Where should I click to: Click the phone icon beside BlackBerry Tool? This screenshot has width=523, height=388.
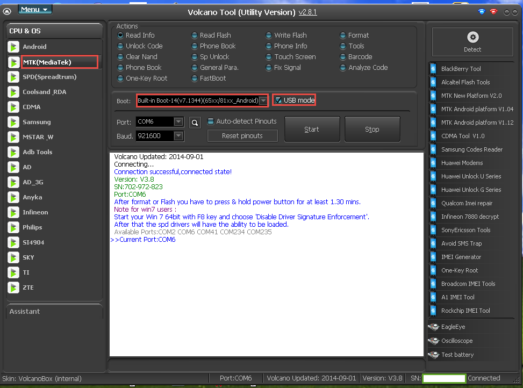pos(433,69)
